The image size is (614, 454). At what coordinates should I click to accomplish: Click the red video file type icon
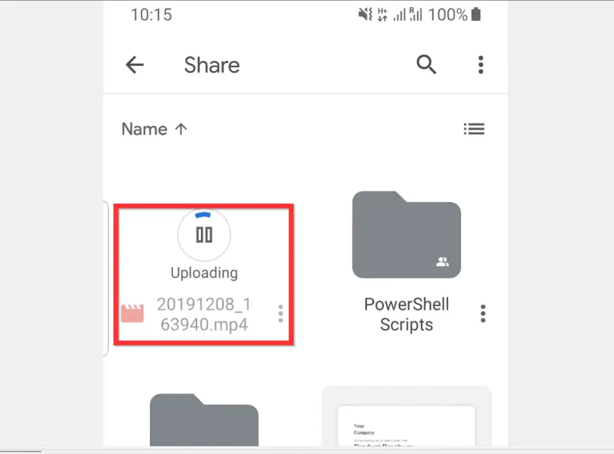(x=133, y=314)
